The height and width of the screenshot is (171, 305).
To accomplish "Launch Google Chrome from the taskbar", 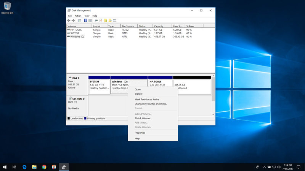I will tap(44, 167).
